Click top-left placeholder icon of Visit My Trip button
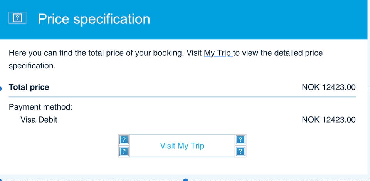The width and height of the screenshot is (370, 181). pyautogui.click(x=124, y=139)
